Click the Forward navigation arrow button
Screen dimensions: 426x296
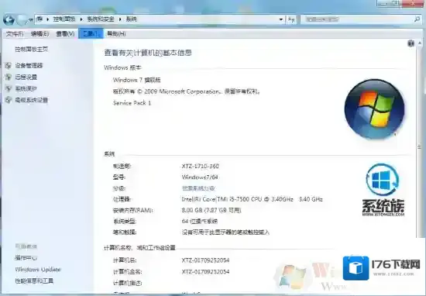click(22, 19)
